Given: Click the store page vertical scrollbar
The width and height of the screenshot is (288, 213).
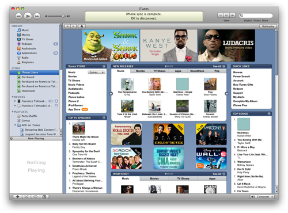Looking at the screenshot, I should (x=276, y=53).
